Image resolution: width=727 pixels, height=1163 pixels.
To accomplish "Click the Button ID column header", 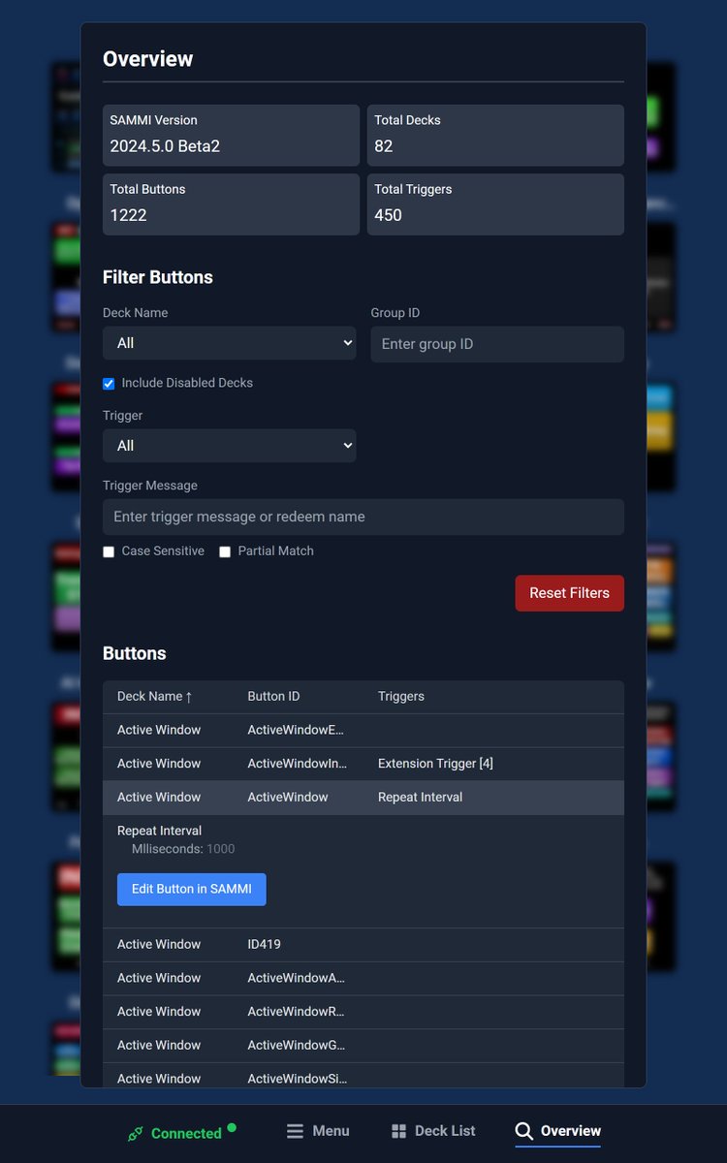I will [274, 696].
